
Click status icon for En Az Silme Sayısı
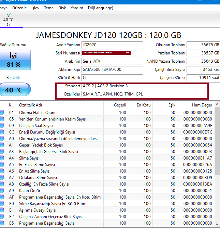(x=2, y=171)
